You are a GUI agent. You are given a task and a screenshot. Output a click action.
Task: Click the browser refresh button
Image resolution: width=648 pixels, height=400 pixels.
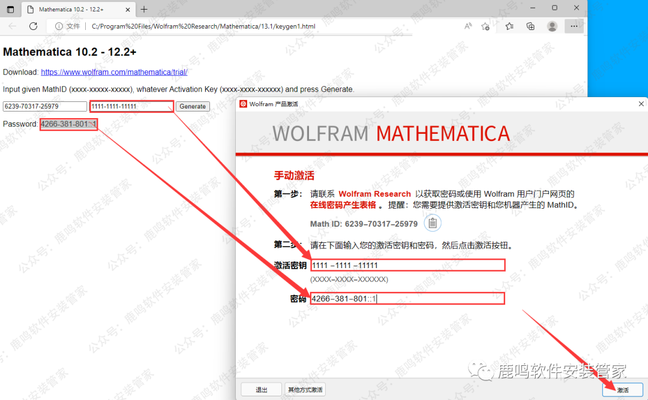[34, 26]
